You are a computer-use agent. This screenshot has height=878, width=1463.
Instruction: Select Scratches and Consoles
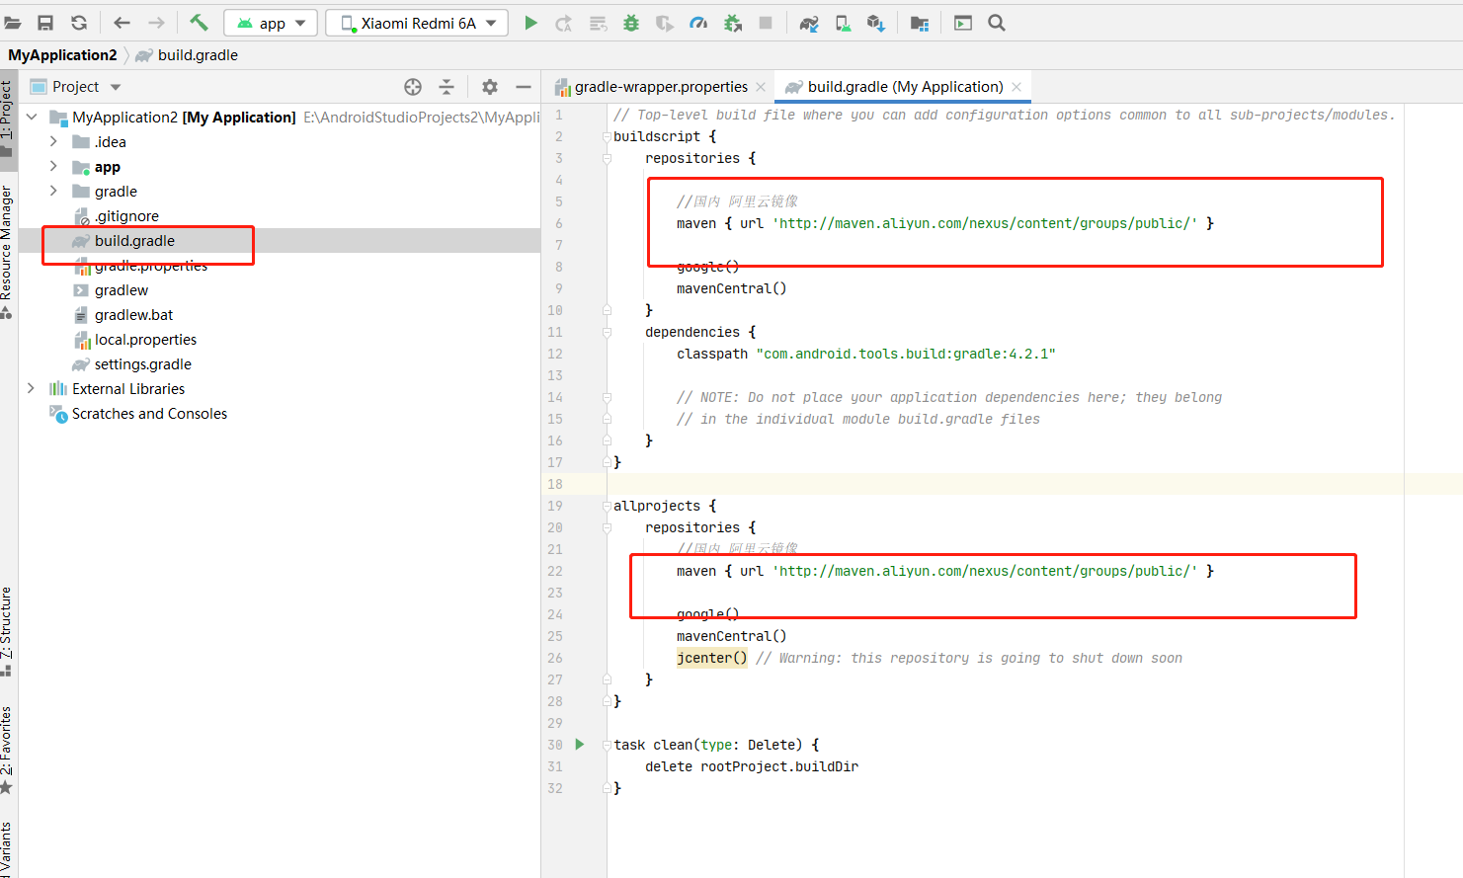149,414
